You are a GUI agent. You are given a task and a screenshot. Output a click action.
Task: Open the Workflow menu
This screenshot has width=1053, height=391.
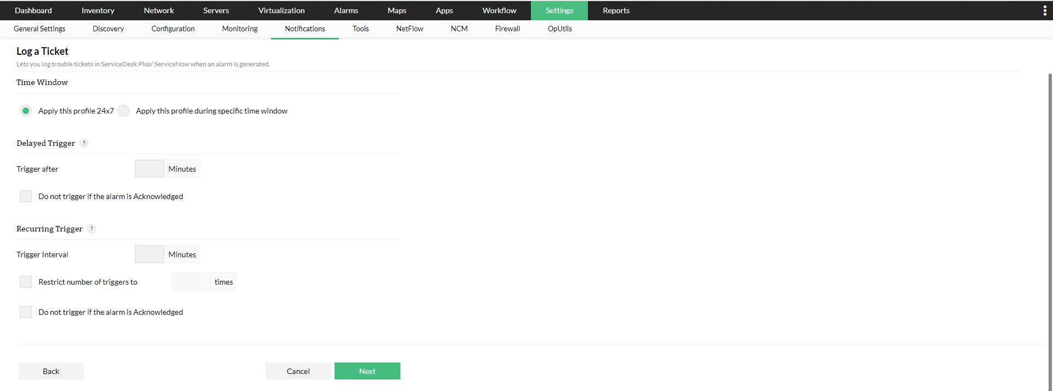(x=500, y=10)
